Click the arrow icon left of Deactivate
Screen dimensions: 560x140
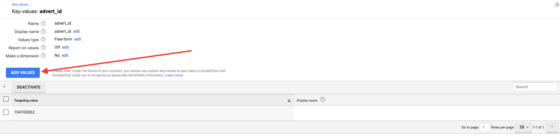[x=4, y=86]
